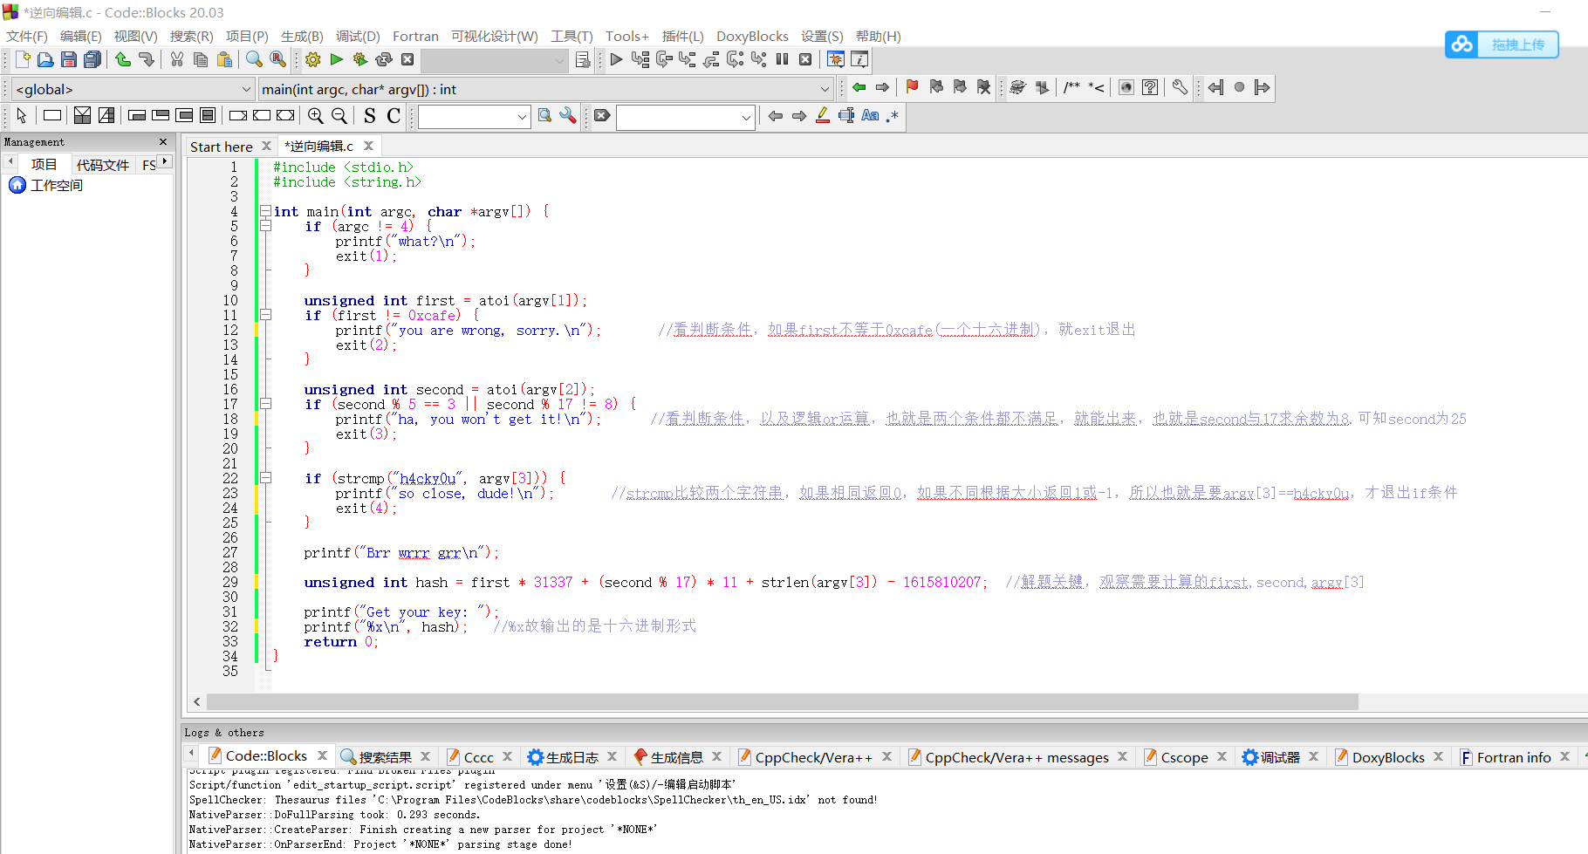Click the selected-text highlight pen icon
1588x854 pixels.
tap(823, 115)
